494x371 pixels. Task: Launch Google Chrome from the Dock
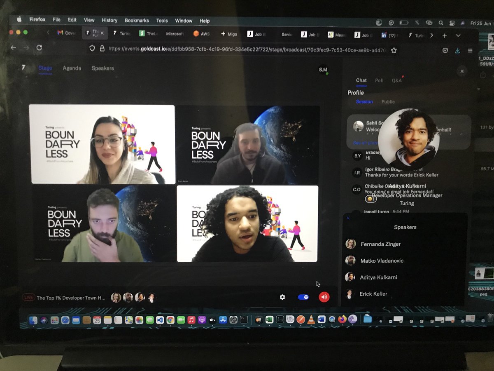(x=170, y=319)
